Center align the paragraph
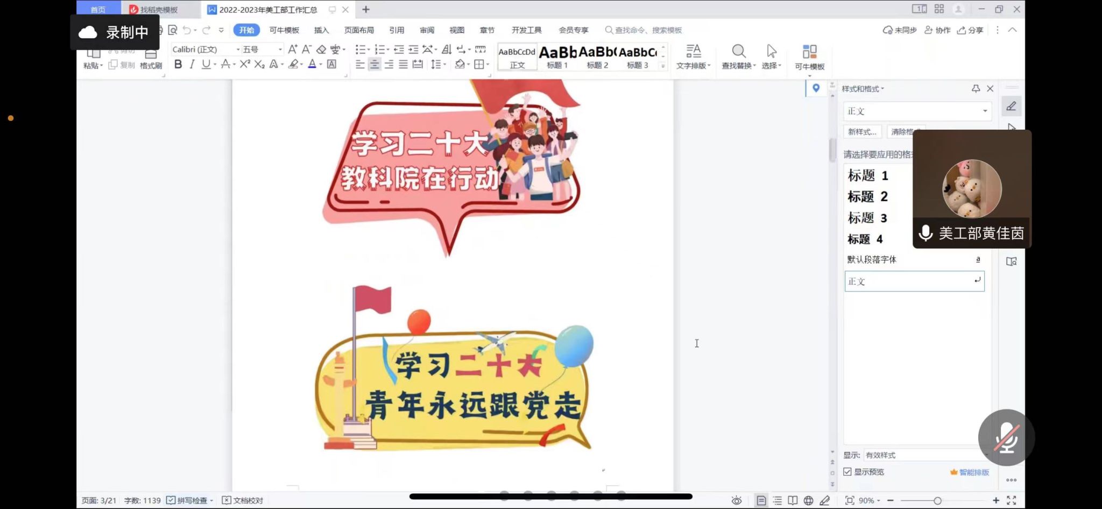This screenshot has height=509, width=1102. (x=375, y=65)
